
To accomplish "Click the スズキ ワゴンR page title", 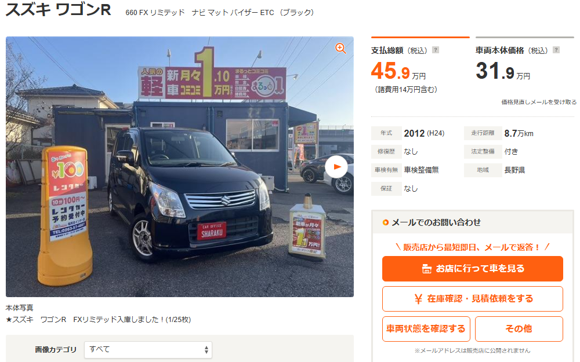I will click(59, 10).
